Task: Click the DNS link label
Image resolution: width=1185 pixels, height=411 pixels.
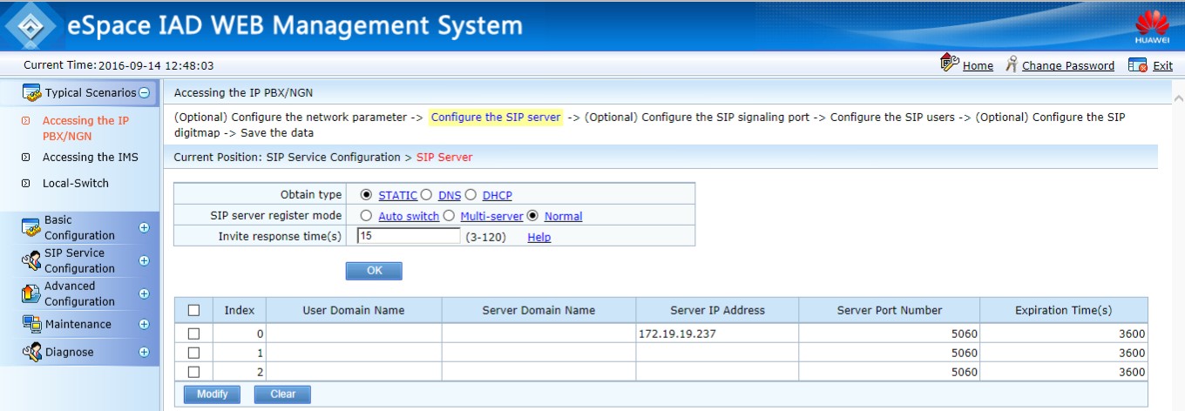Action: point(450,195)
